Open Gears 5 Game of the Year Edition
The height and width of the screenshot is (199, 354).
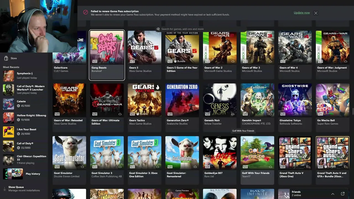point(182,55)
